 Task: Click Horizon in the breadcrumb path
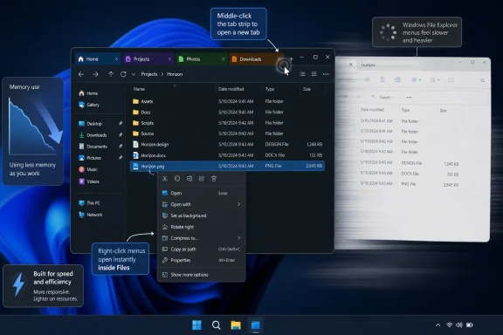point(175,74)
